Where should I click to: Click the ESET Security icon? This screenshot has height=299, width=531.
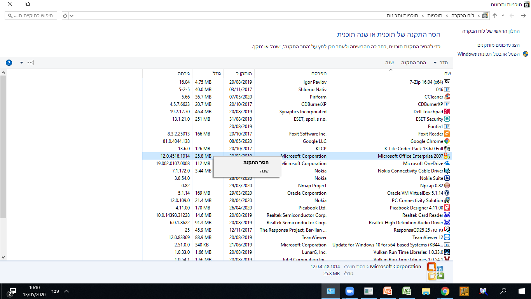click(447, 119)
